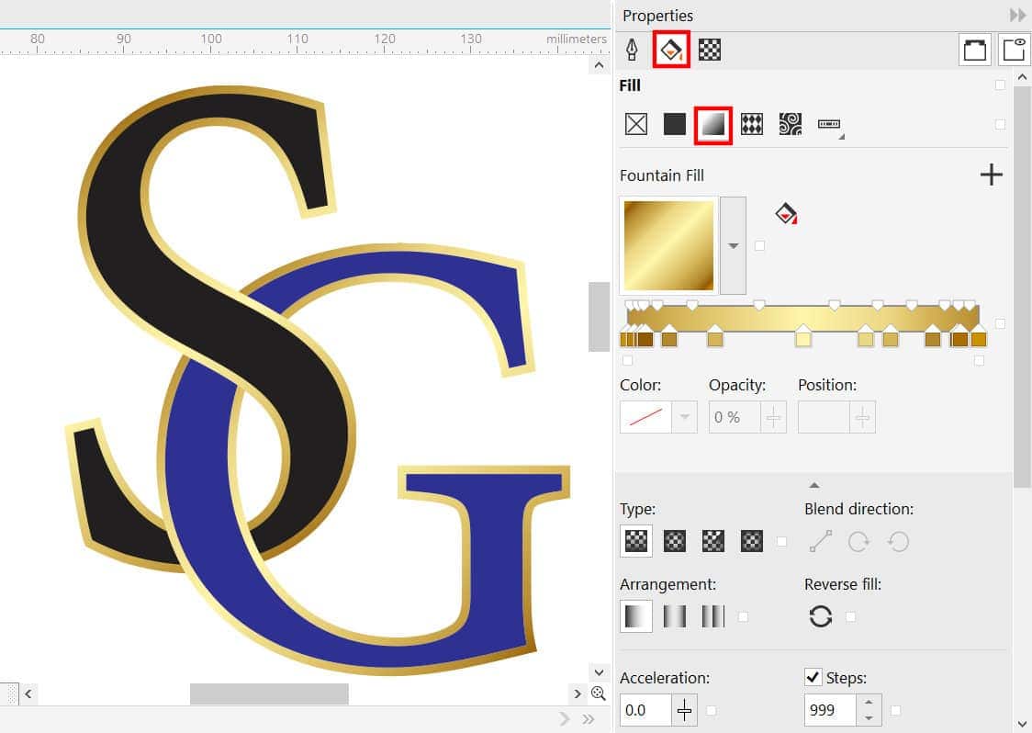This screenshot has height=733, width=1032.
Task: Open the fountain fill preset picker dropdown
Action: click(x=733, y=245)
